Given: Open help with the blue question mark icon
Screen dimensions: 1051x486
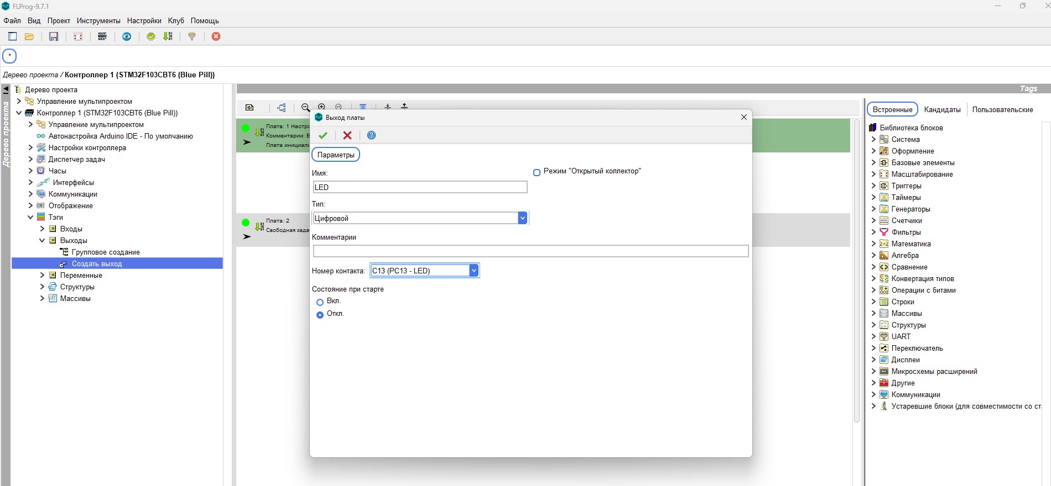Looking at the screenshot, I should pos(372,135).
